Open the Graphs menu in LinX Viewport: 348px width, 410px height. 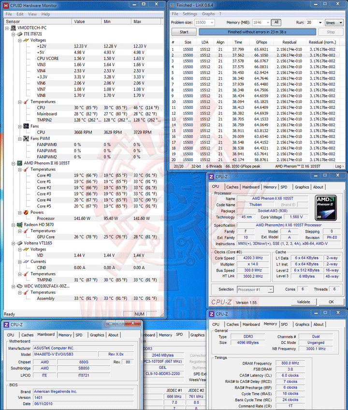point(208,14)
